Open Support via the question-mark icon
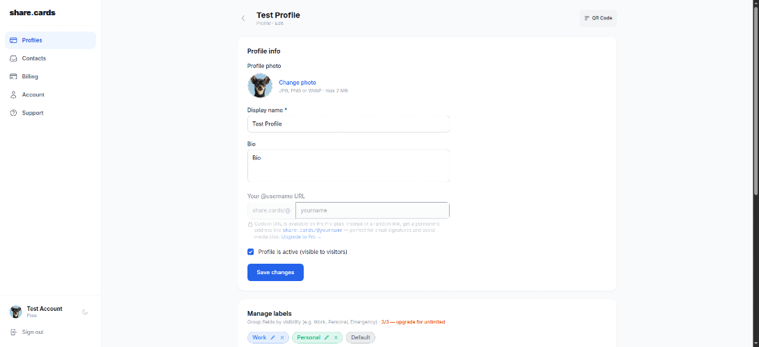759x347 pixels. coord(14,112)
